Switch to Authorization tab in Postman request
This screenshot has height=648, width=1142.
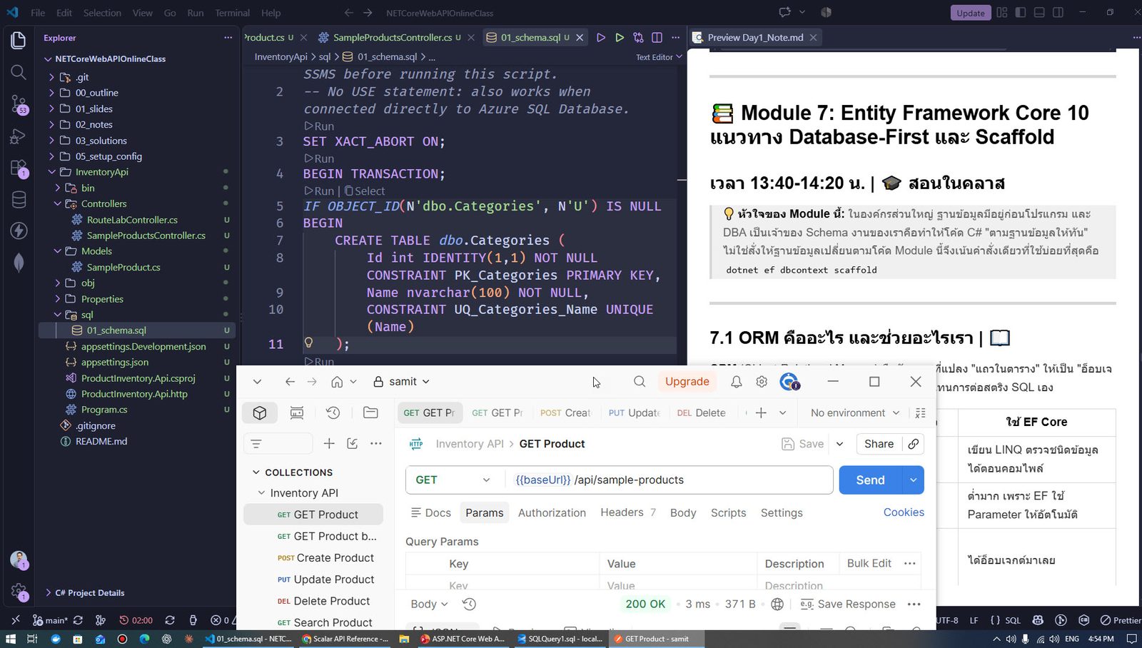pos(552,513)
